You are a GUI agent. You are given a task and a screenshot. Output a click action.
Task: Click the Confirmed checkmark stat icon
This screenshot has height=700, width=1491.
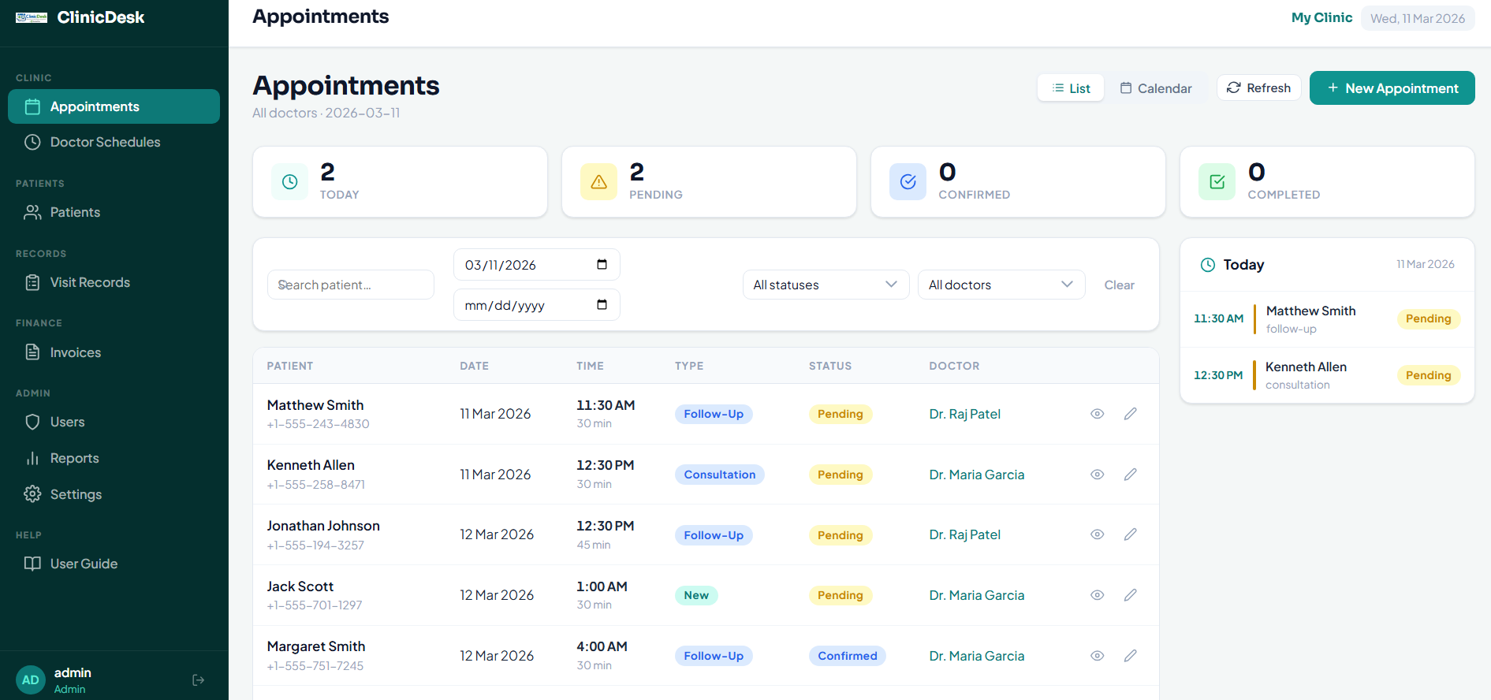pyautogui.click(x=908, y=182)
